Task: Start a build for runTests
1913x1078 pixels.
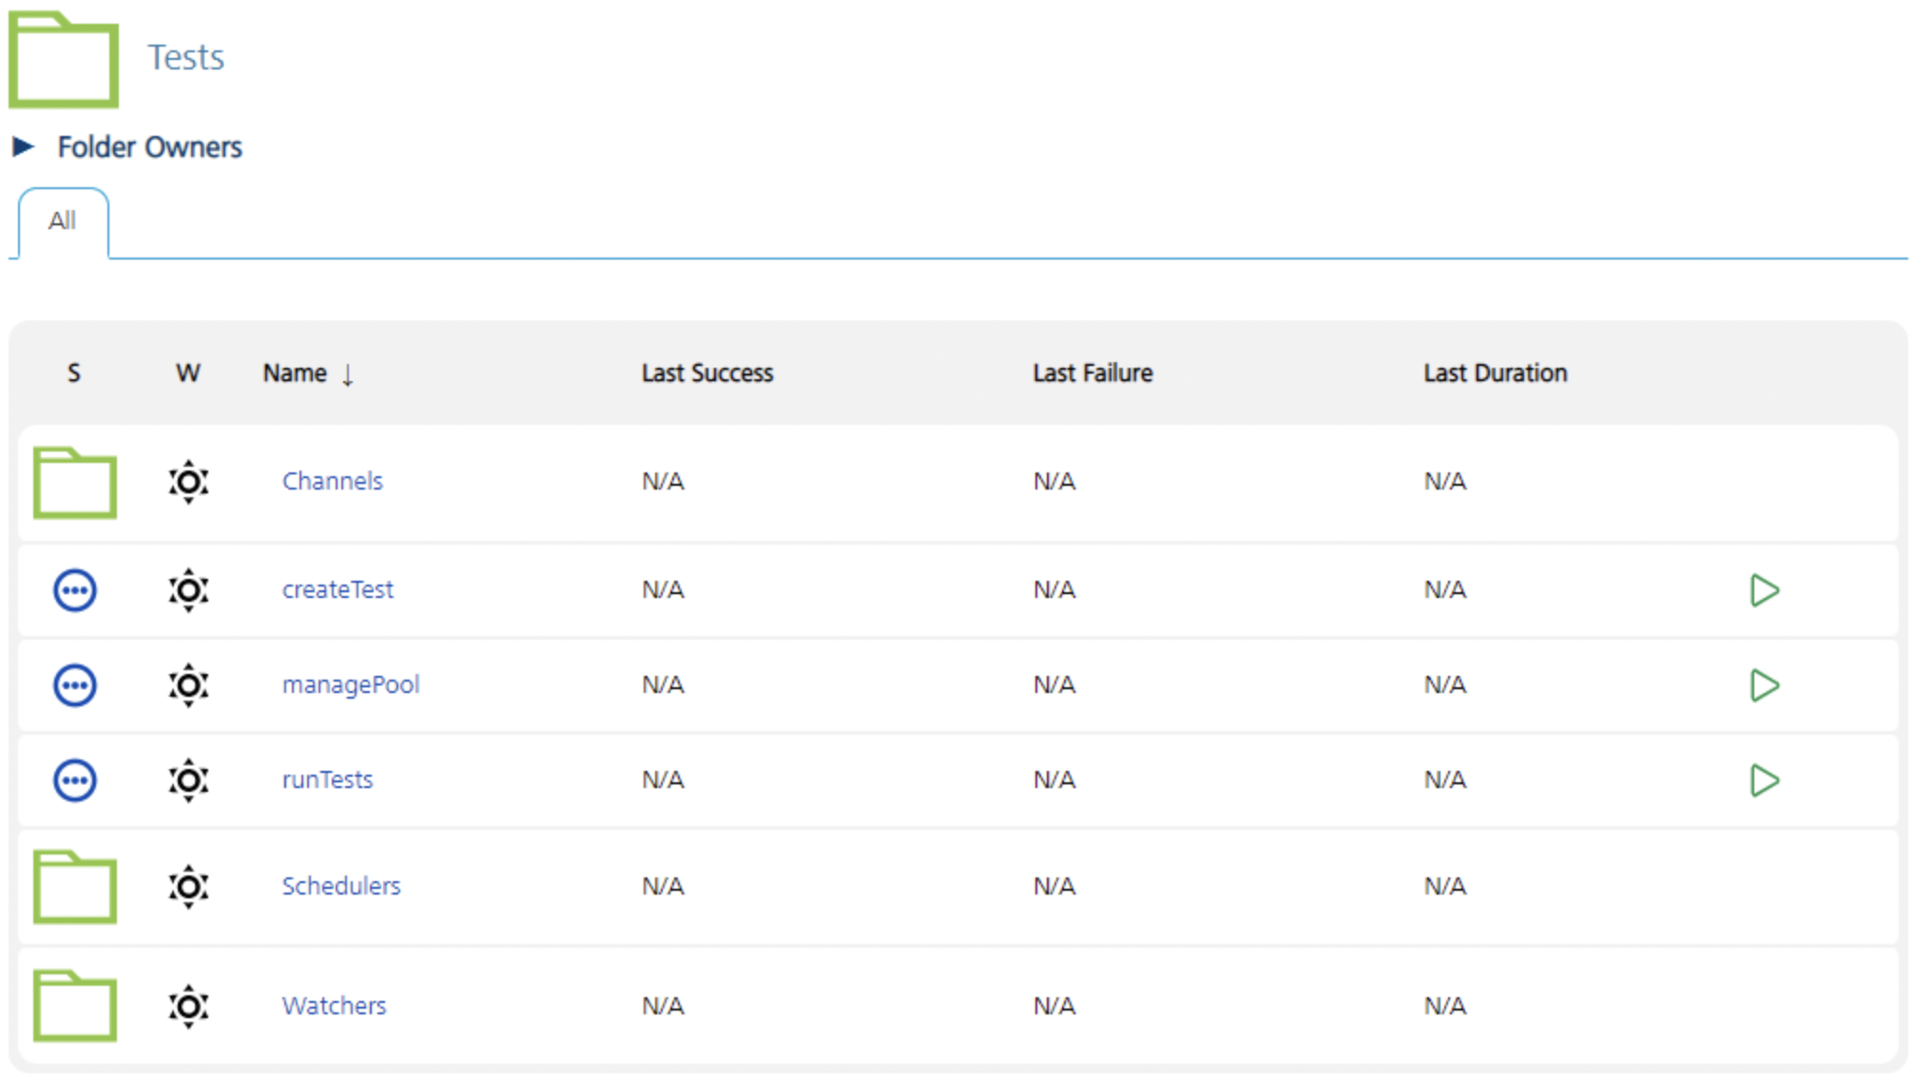Action: click(x=1764, y=780)
